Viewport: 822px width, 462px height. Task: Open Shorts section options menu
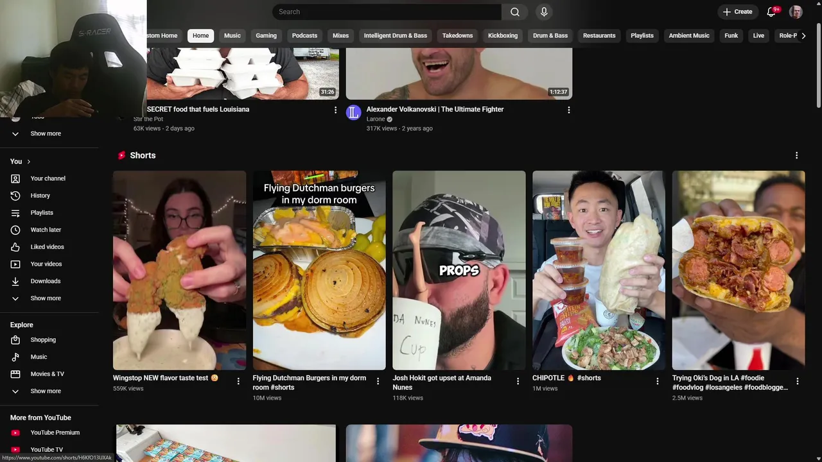coord(796,155)
